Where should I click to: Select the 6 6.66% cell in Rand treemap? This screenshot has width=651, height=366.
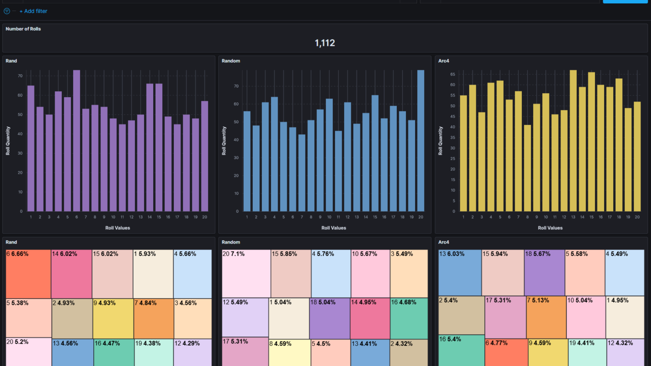click(x=28, y=274)
